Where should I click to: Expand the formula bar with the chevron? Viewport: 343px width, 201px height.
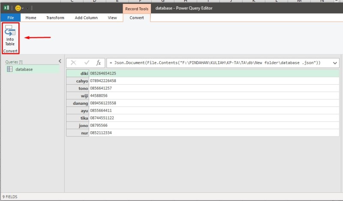335,63
